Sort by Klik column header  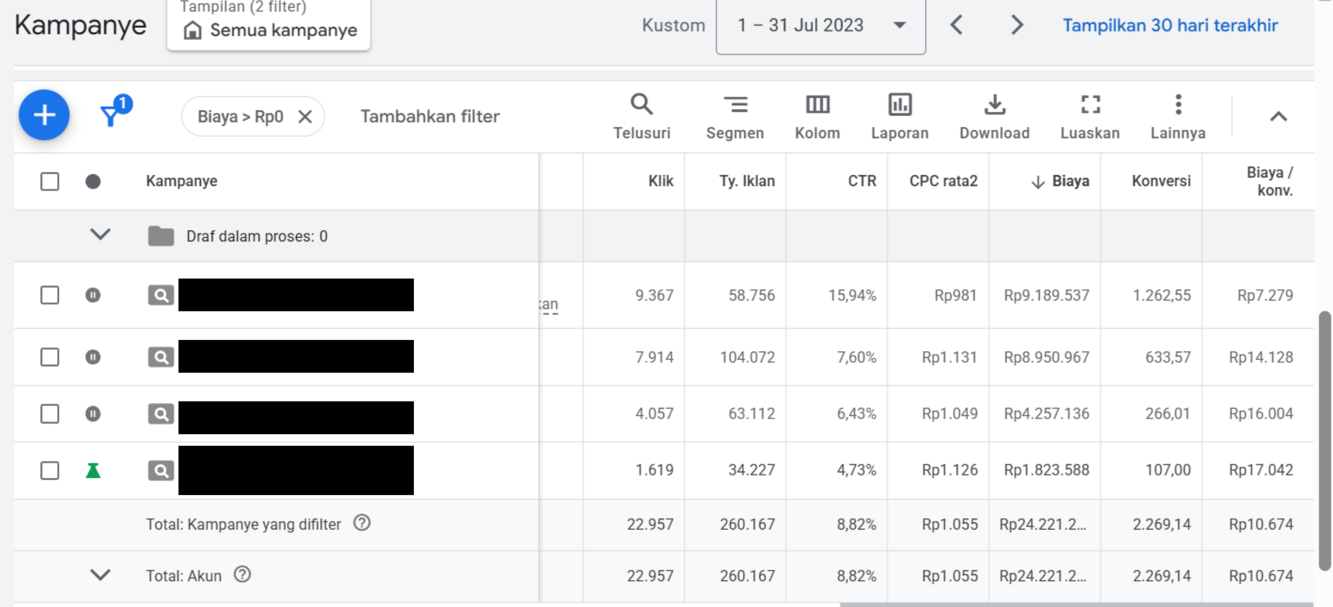(x=661, y=181)
